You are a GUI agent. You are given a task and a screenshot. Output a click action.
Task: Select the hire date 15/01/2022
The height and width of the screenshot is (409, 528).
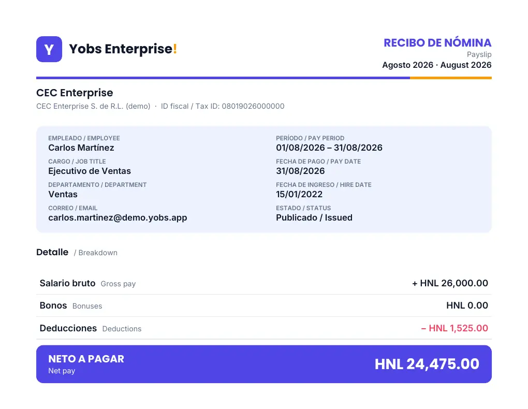[299, 194]
